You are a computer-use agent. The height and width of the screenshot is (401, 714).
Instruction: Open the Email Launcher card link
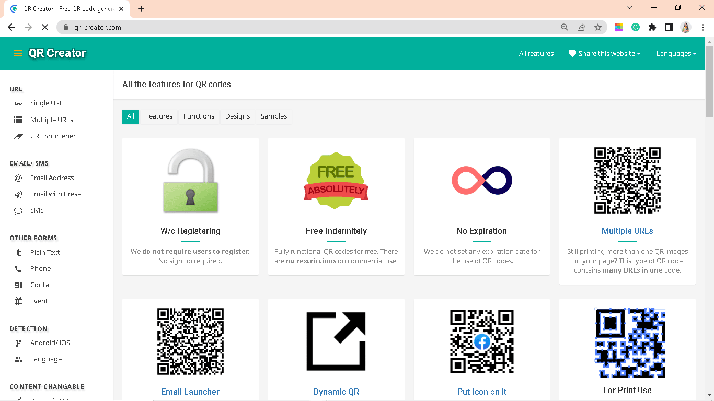[x=190, y=392]
